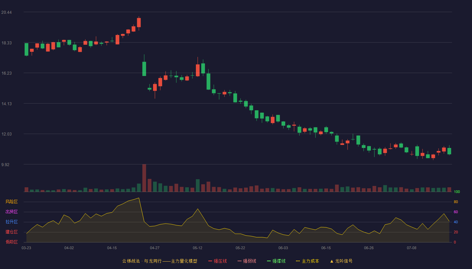472x269 pixels.
Task: Click the 20.44 price axis label
Action: [6, 12]
